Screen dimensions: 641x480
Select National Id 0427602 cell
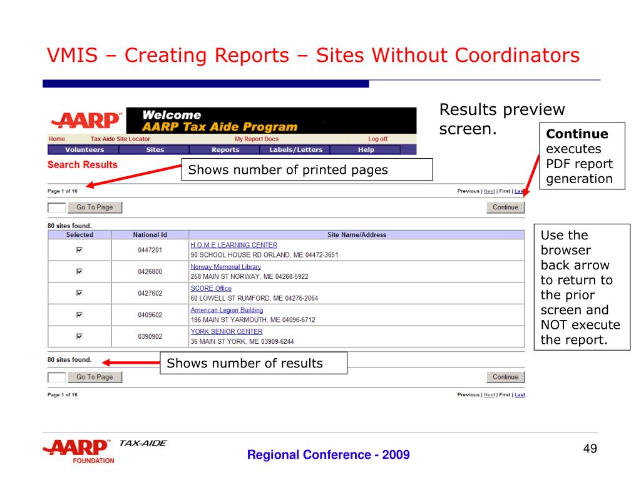(x=150, y=293)
